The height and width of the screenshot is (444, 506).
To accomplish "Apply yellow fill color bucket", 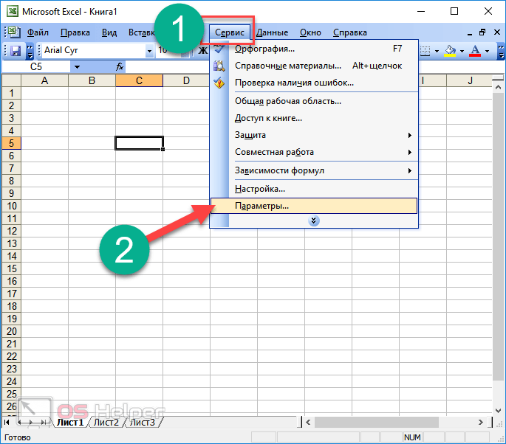I will (450, 51).
